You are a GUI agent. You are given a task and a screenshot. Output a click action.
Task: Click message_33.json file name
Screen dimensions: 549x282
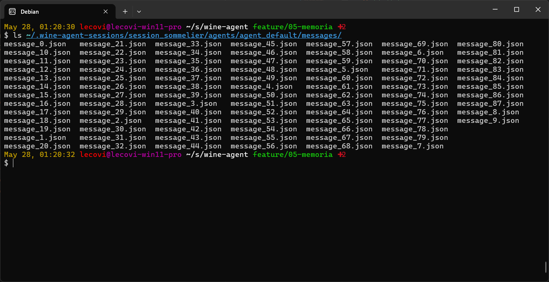(188, 44)
